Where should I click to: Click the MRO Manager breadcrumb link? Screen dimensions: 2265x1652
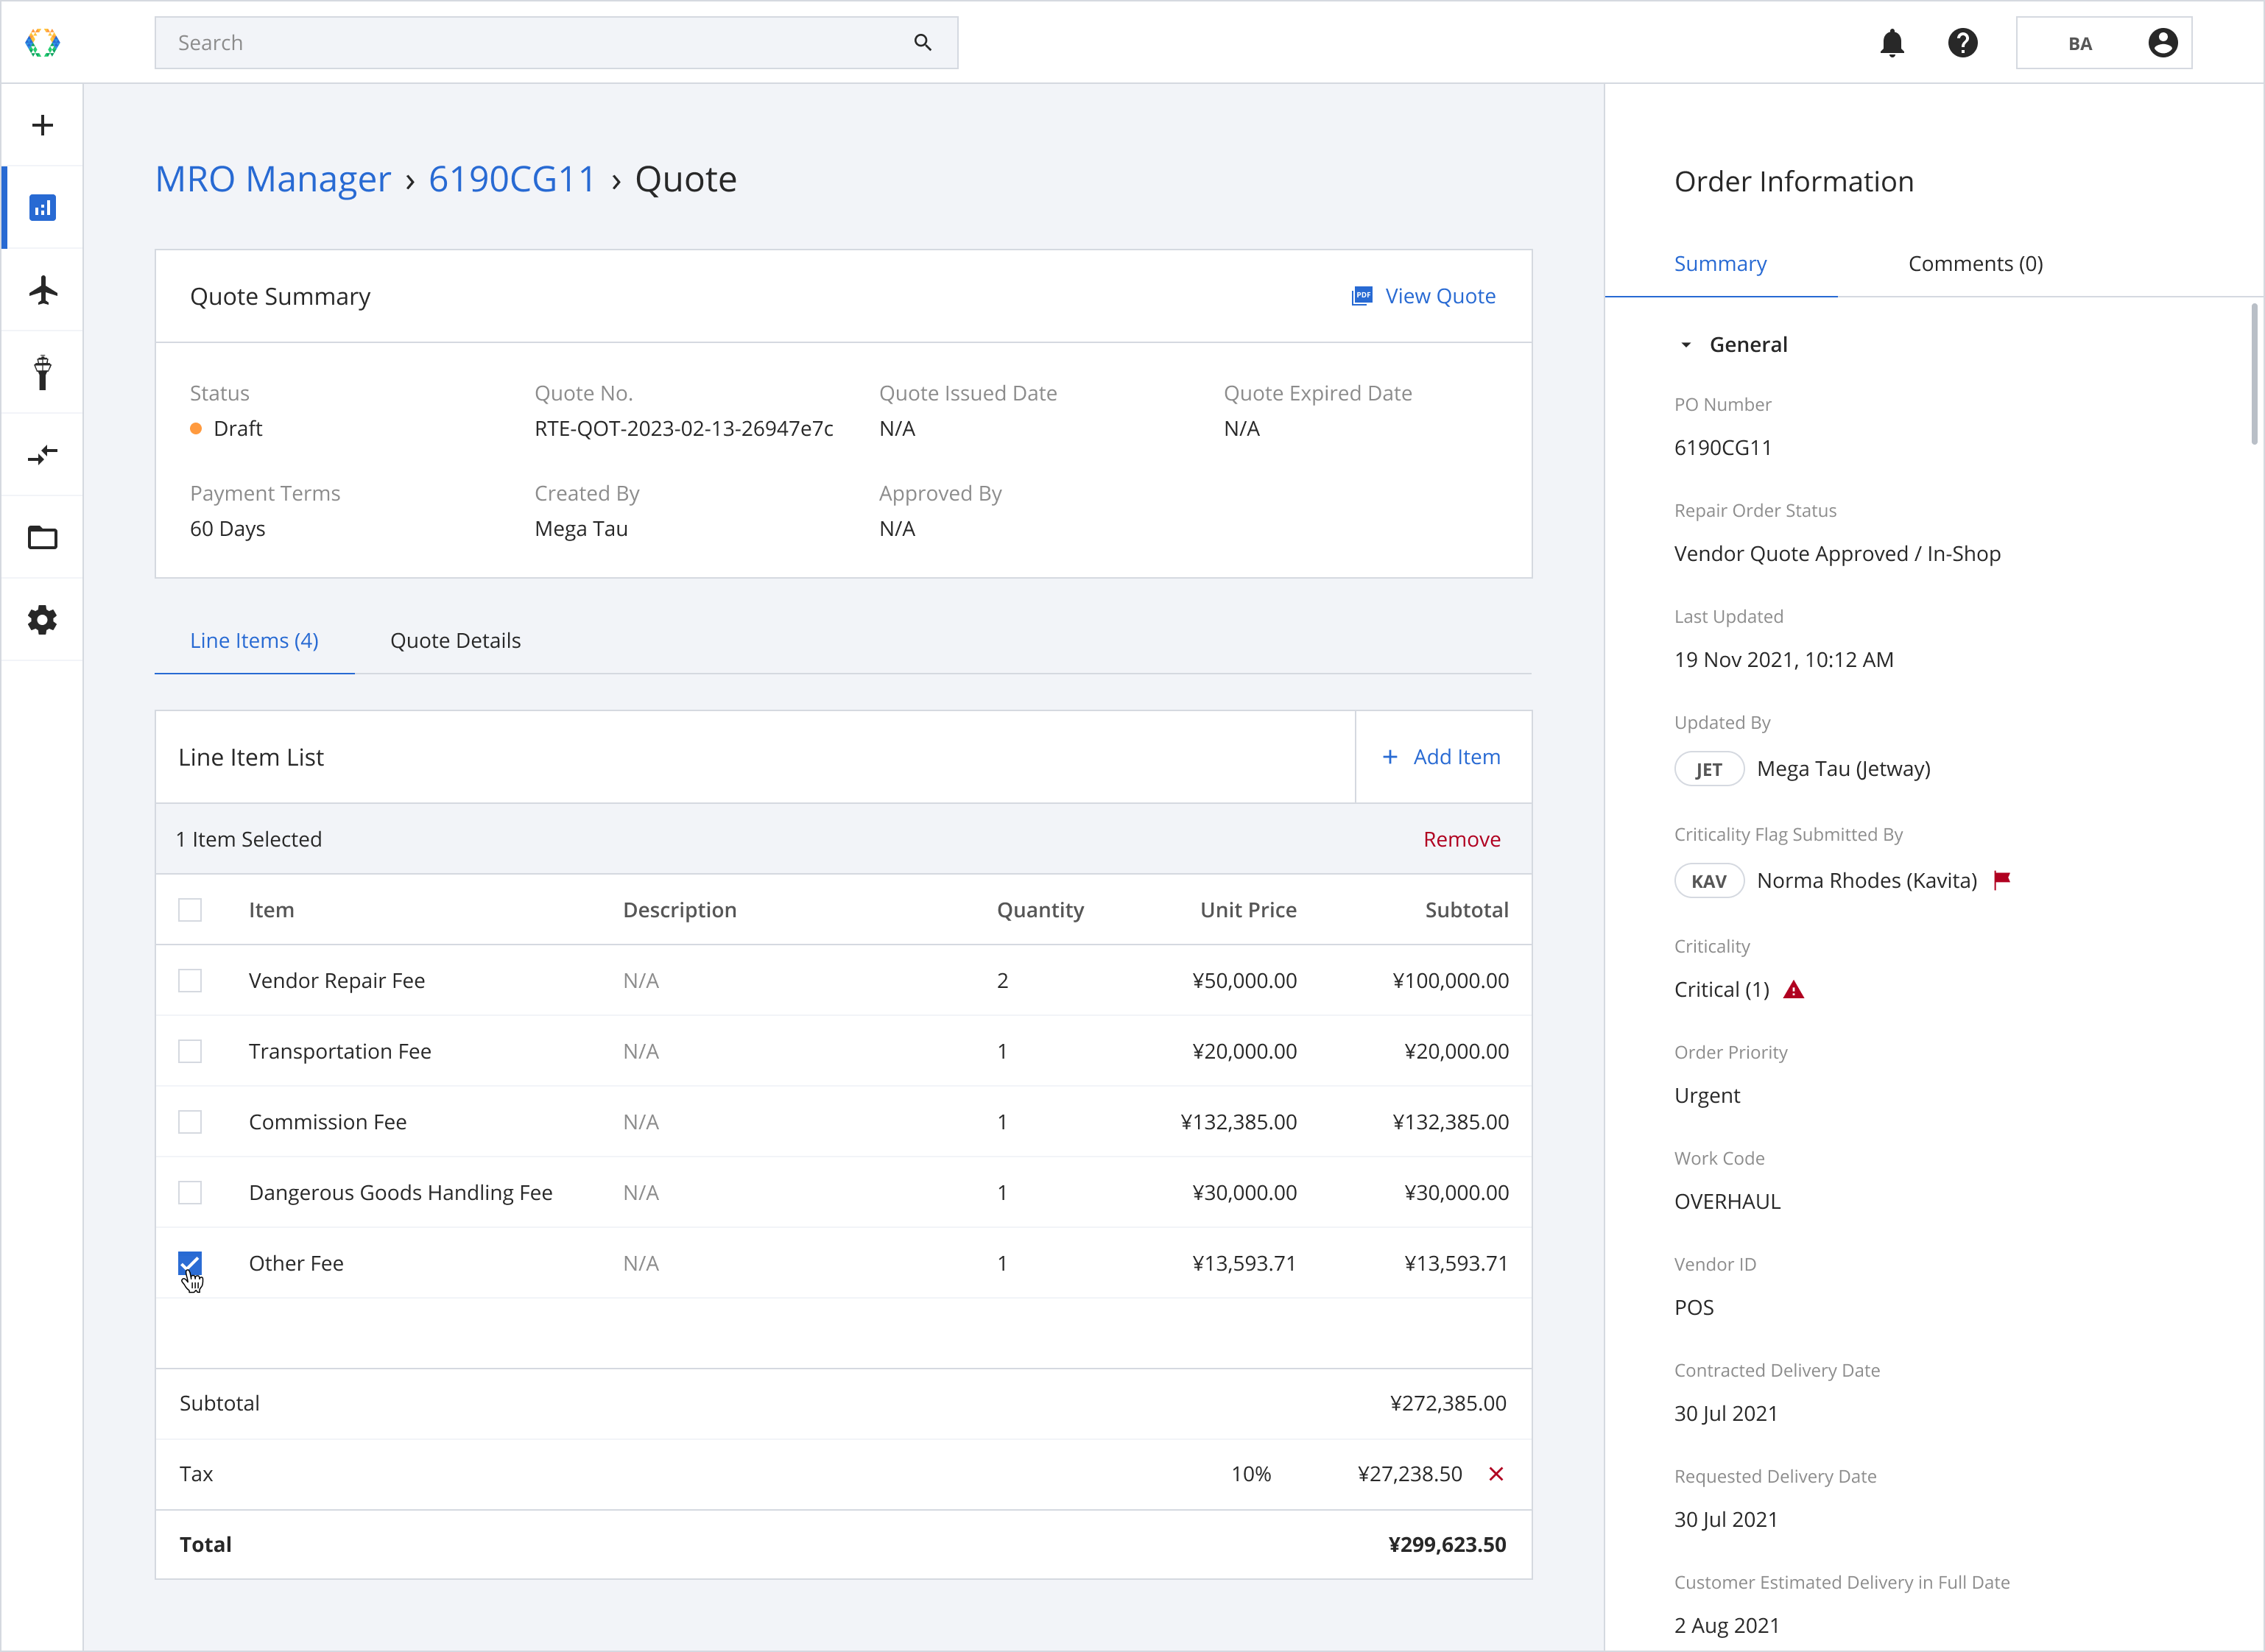(x=273, y=180)
